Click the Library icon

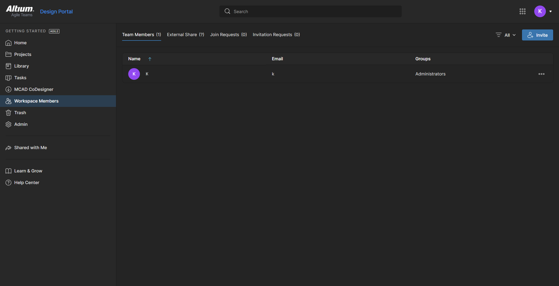[x=8, y=66]
